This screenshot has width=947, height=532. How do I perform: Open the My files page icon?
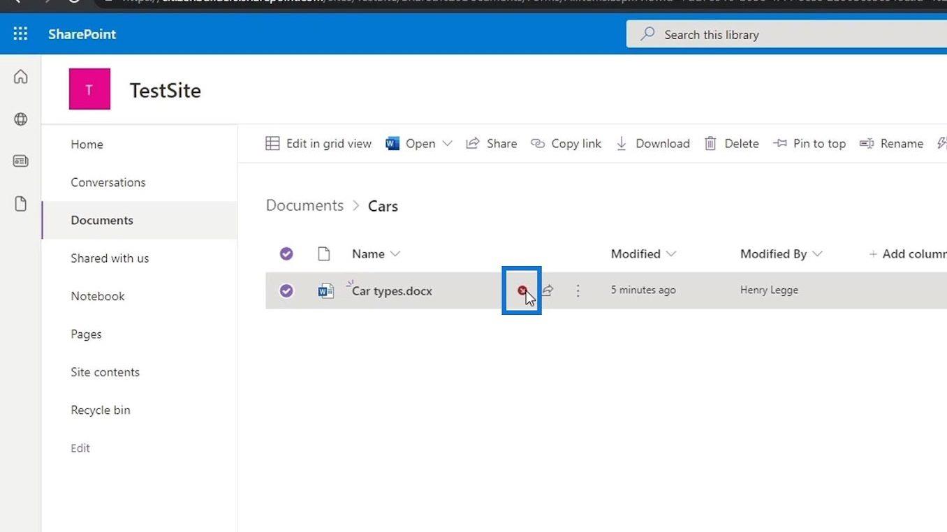[21, 204]
